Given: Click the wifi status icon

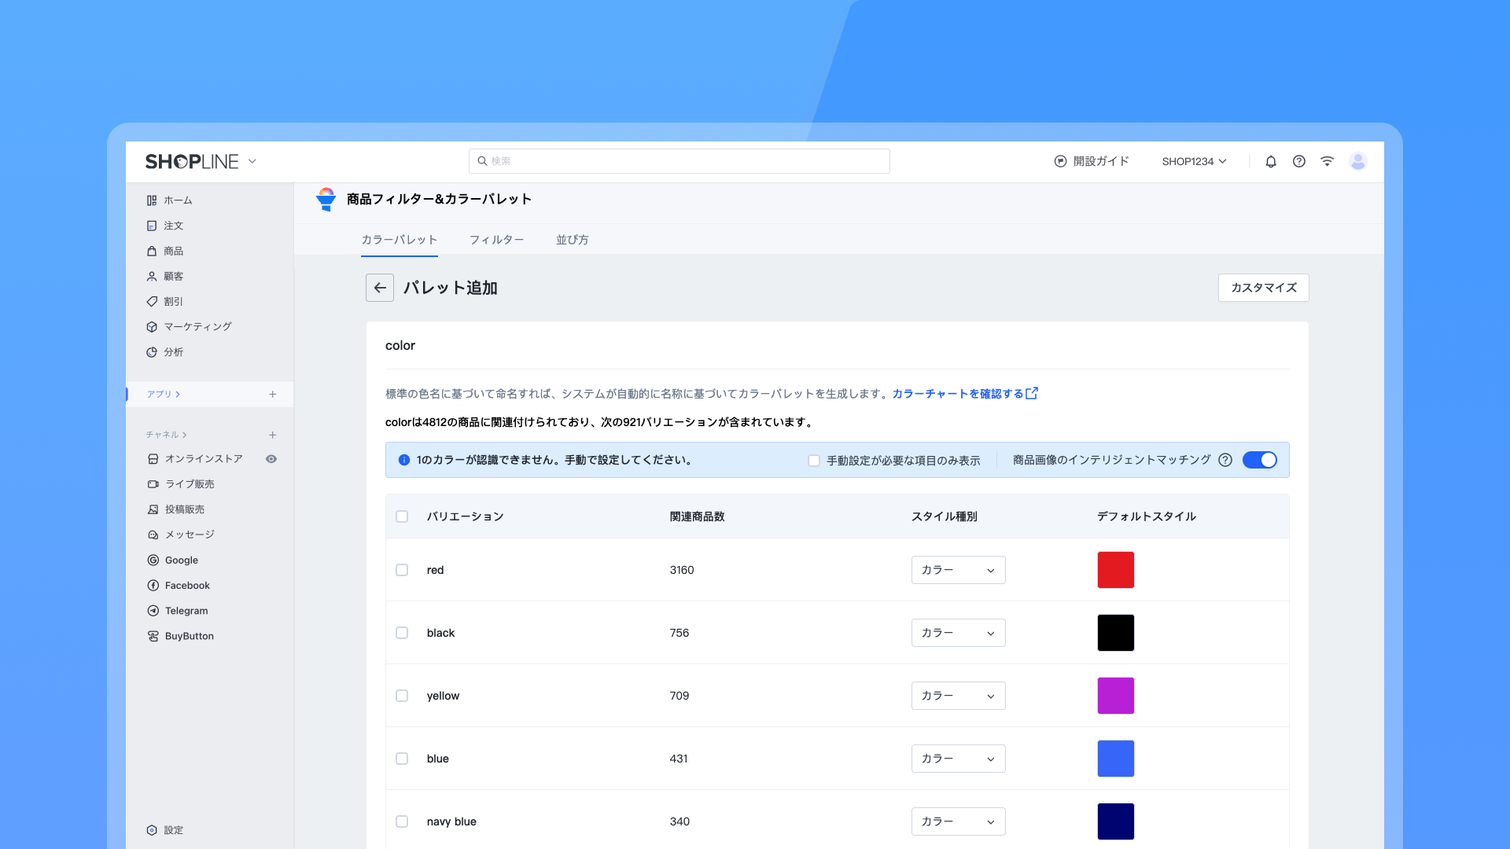Looking at the screenshot, I should point(1328,161).
